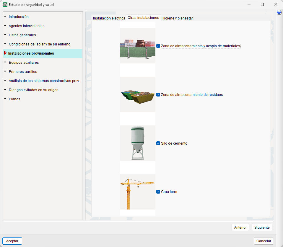Select Datos generales in sidebar
Screen dimensions: 283x247
point(43,35)
